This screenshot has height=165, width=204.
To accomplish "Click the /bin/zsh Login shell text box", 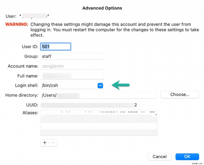I will [x=69, y=86].
